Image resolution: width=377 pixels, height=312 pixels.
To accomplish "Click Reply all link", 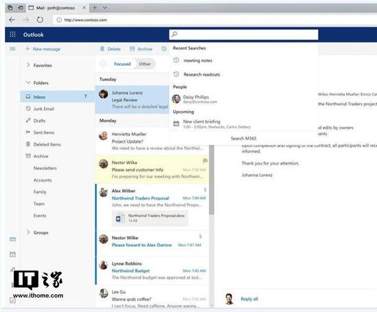I will pos(250,299).
